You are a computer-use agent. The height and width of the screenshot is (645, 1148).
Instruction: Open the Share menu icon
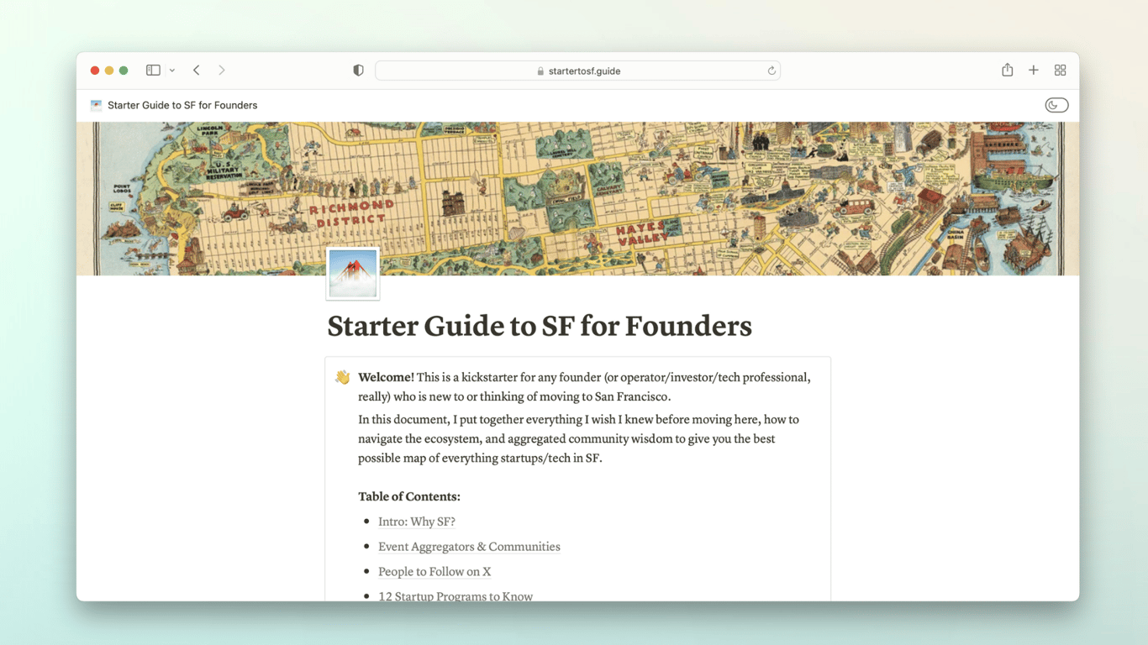1007,70
